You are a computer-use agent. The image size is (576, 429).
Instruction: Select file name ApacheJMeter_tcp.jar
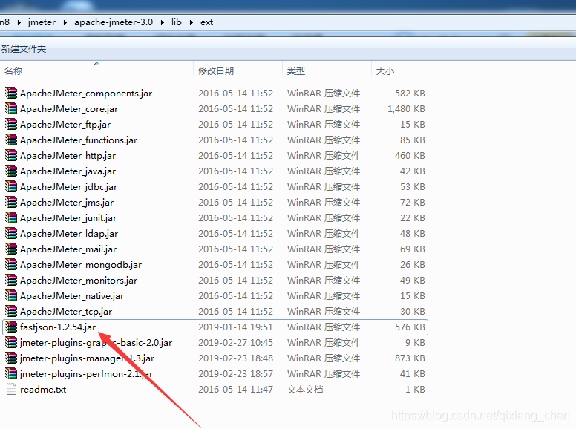click(x=66, y=312)
